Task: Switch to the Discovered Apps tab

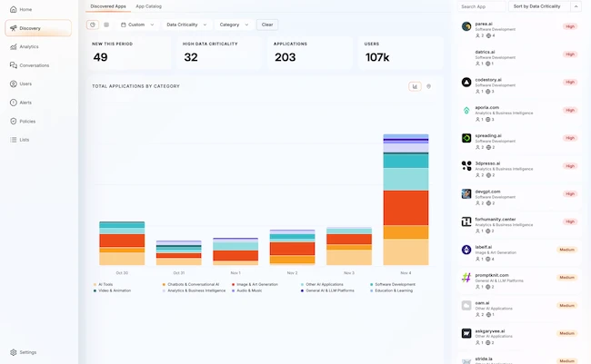Action: click(x=108, y=6)
